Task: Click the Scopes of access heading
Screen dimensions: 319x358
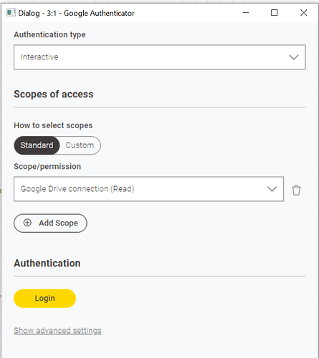Action: coord(54,94)
